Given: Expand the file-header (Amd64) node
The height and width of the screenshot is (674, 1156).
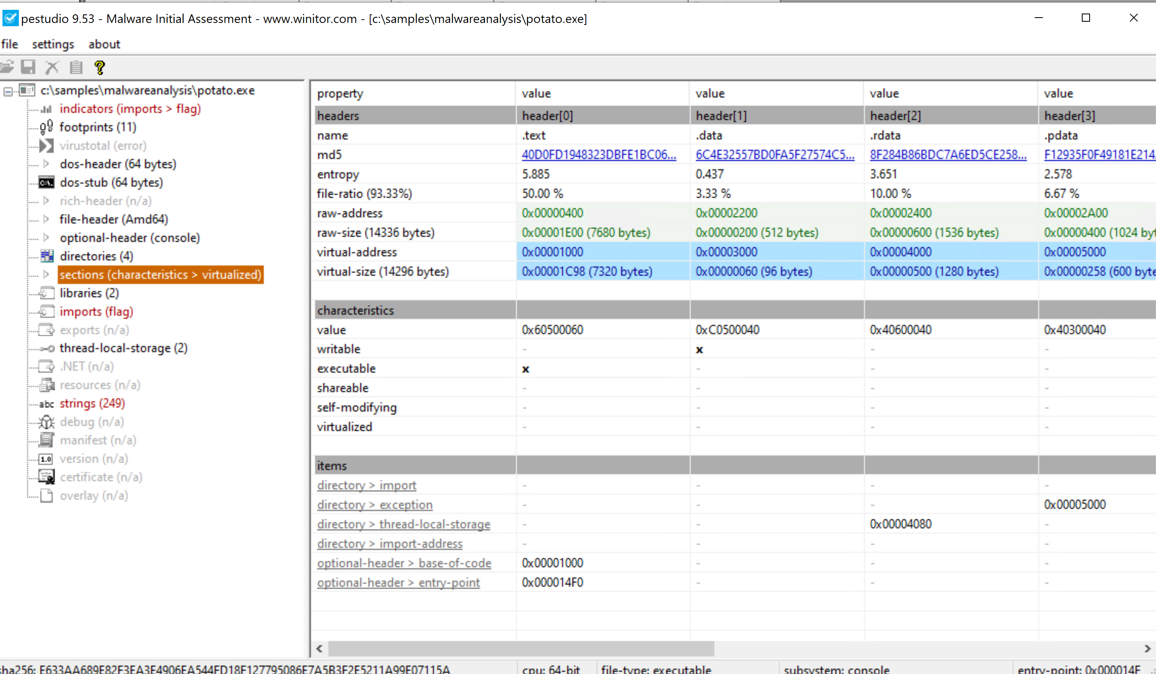Looking at the screenshot, I should coord(46,219).
